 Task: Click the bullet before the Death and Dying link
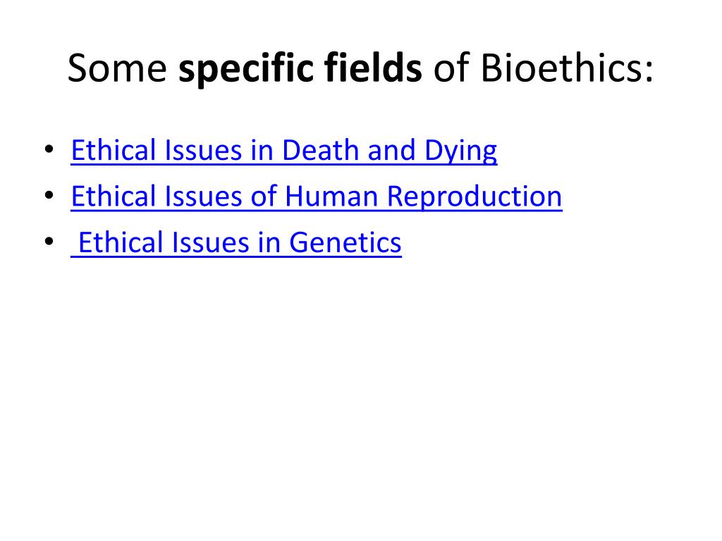pos(48,151)
